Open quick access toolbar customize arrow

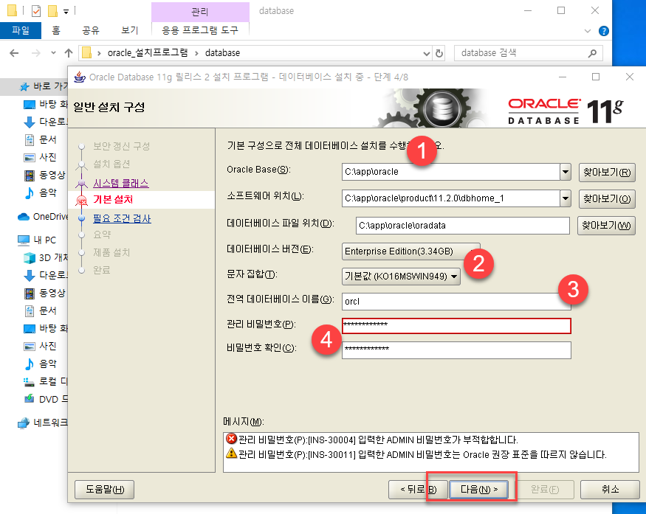tap(66, 12)
